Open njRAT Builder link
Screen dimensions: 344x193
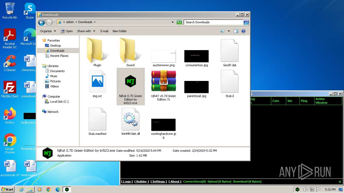[x=141, y=181]
